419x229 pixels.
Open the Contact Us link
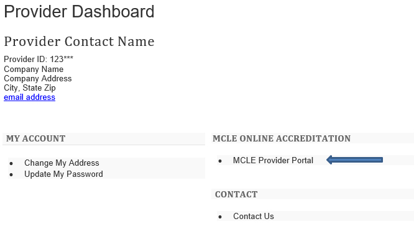(x=253, y=216)
